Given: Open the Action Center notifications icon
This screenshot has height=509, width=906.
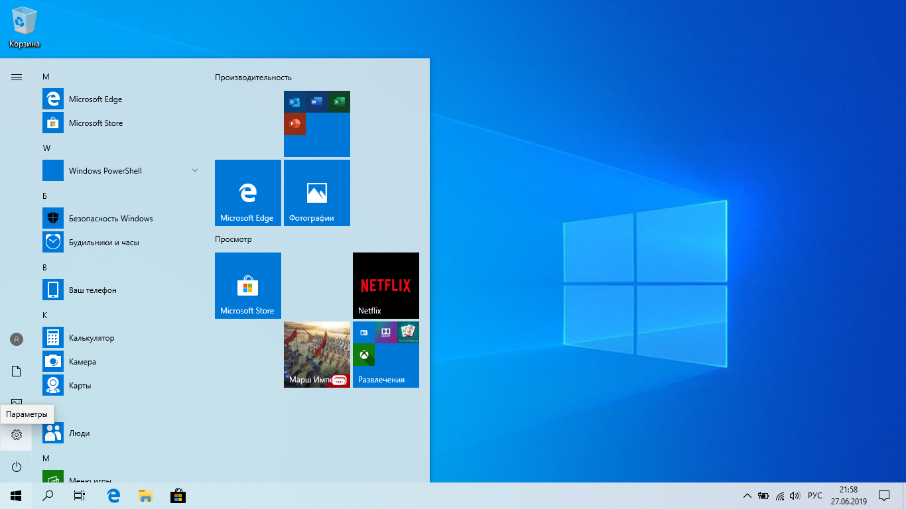Looking at the screenshot, I should (x=883, y=495).
